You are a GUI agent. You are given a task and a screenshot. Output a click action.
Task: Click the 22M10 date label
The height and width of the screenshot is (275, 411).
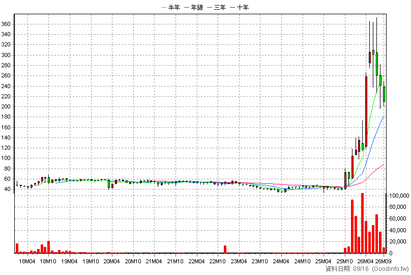(218, 261)
